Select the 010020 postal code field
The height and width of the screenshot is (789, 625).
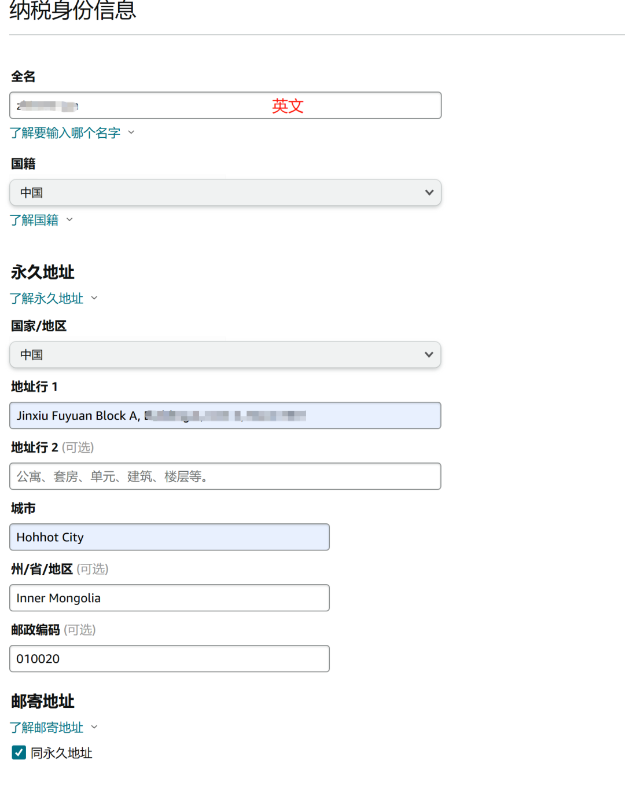169,658
